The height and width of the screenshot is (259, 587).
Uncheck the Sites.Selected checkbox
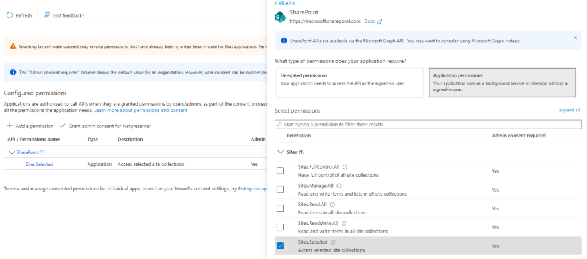pyautogui.click(x=280, y=246)
